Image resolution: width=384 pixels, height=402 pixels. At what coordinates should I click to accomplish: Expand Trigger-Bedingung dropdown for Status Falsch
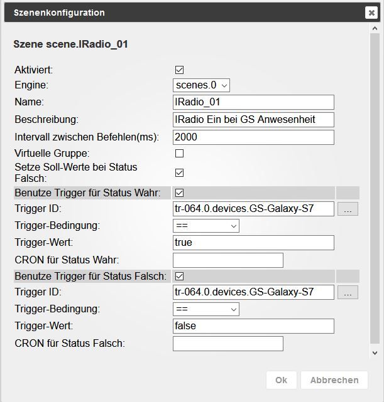tap(206, 309)
